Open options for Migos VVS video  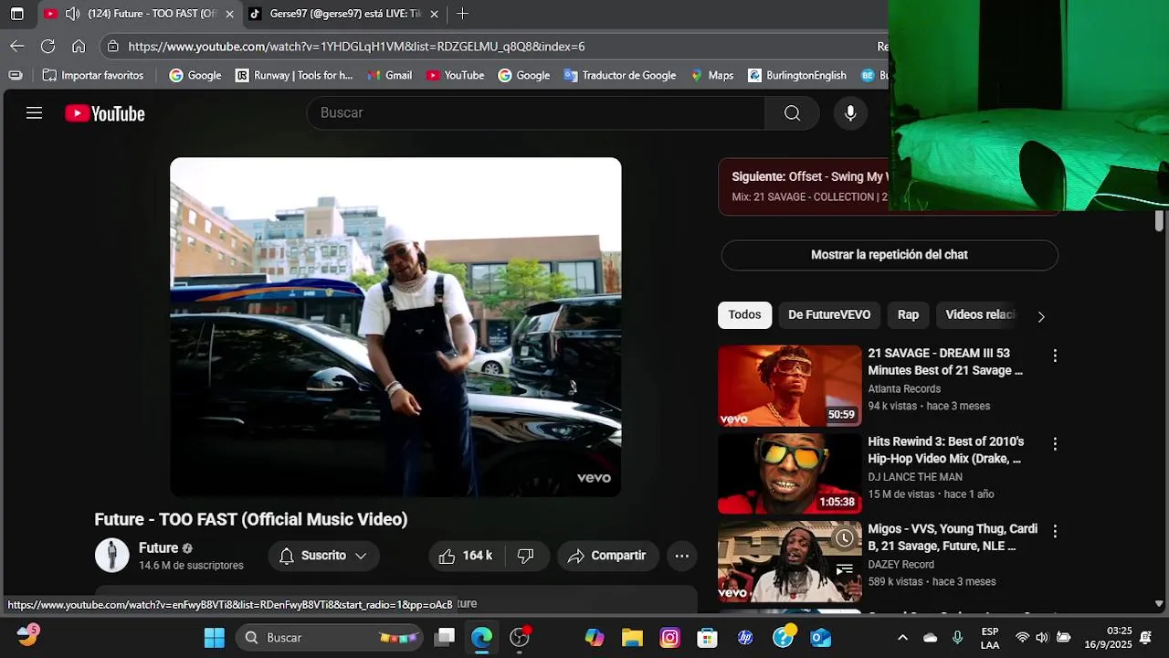coord(1055,531)
